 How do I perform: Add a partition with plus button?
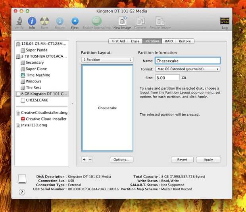[84, 160]
